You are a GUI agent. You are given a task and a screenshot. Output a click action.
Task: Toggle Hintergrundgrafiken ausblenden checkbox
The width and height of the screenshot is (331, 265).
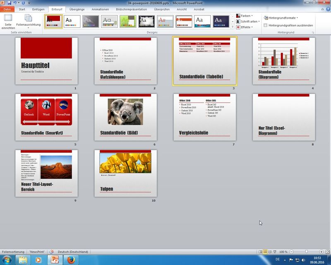[x=266, y=25]
